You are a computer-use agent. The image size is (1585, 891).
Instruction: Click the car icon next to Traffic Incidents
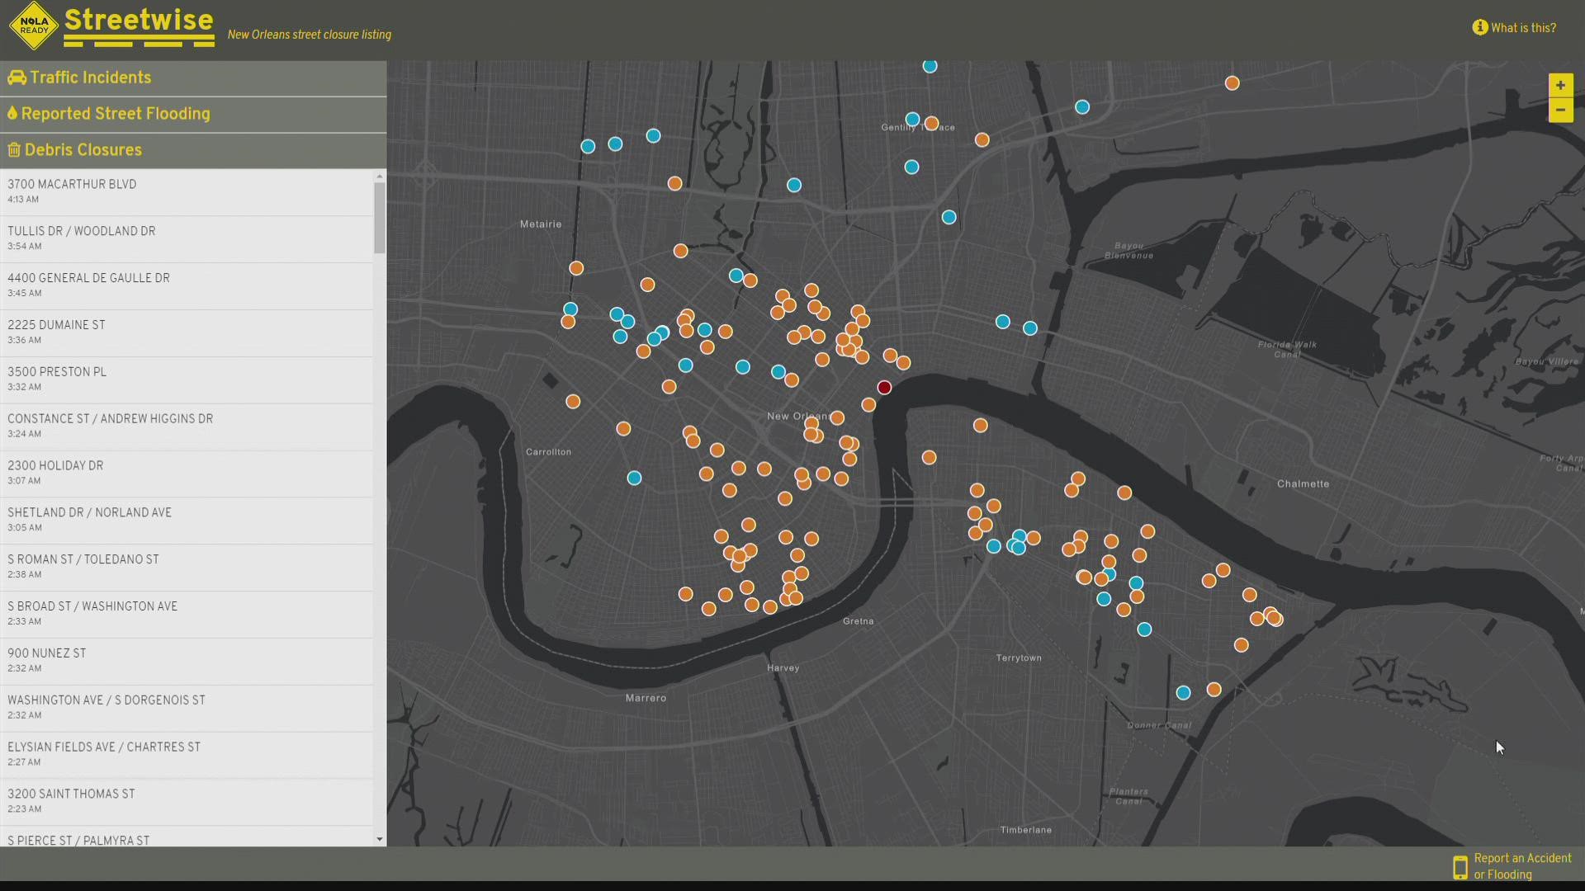tap(17, 78)
